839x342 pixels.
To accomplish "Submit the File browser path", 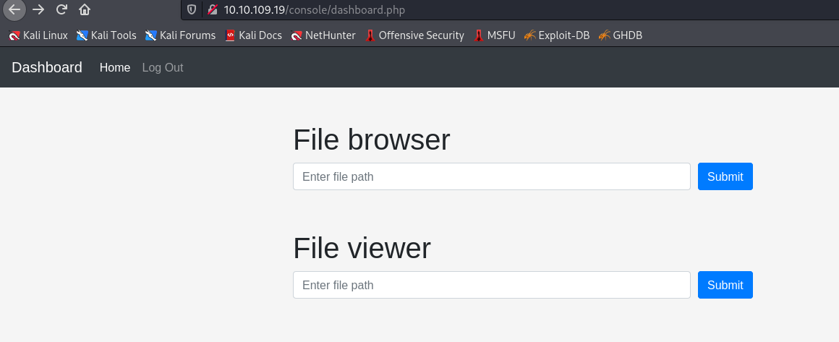I will pos(725,176).
